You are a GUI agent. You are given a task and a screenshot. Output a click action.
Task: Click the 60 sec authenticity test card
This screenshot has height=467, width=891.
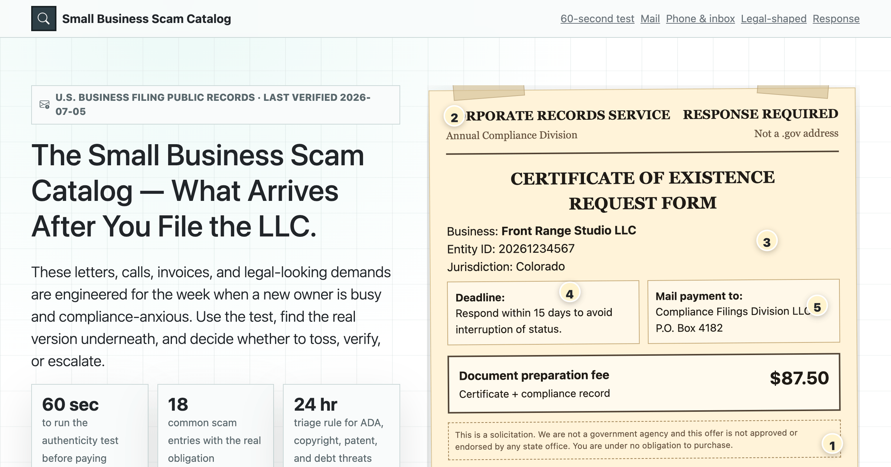click(x=90, y=425)
